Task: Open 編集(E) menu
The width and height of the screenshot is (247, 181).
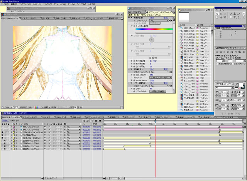Action: (x=14, y=4)
